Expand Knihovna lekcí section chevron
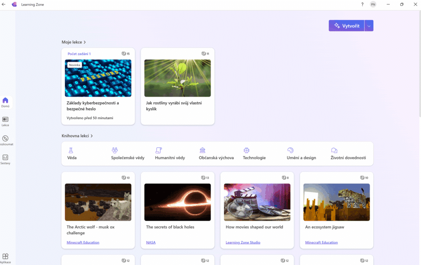The width and height of the screenshot is (421, 265). tap(92, 136)
